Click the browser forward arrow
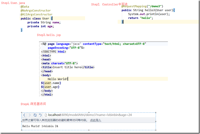The image size is (200, 134). coord(30,115)
